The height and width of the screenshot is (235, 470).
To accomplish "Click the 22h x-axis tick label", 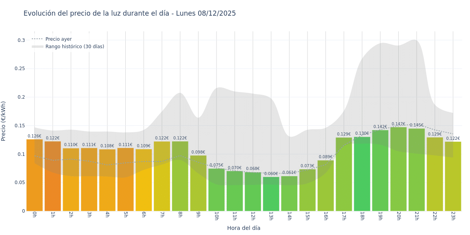I will [435, 216].
